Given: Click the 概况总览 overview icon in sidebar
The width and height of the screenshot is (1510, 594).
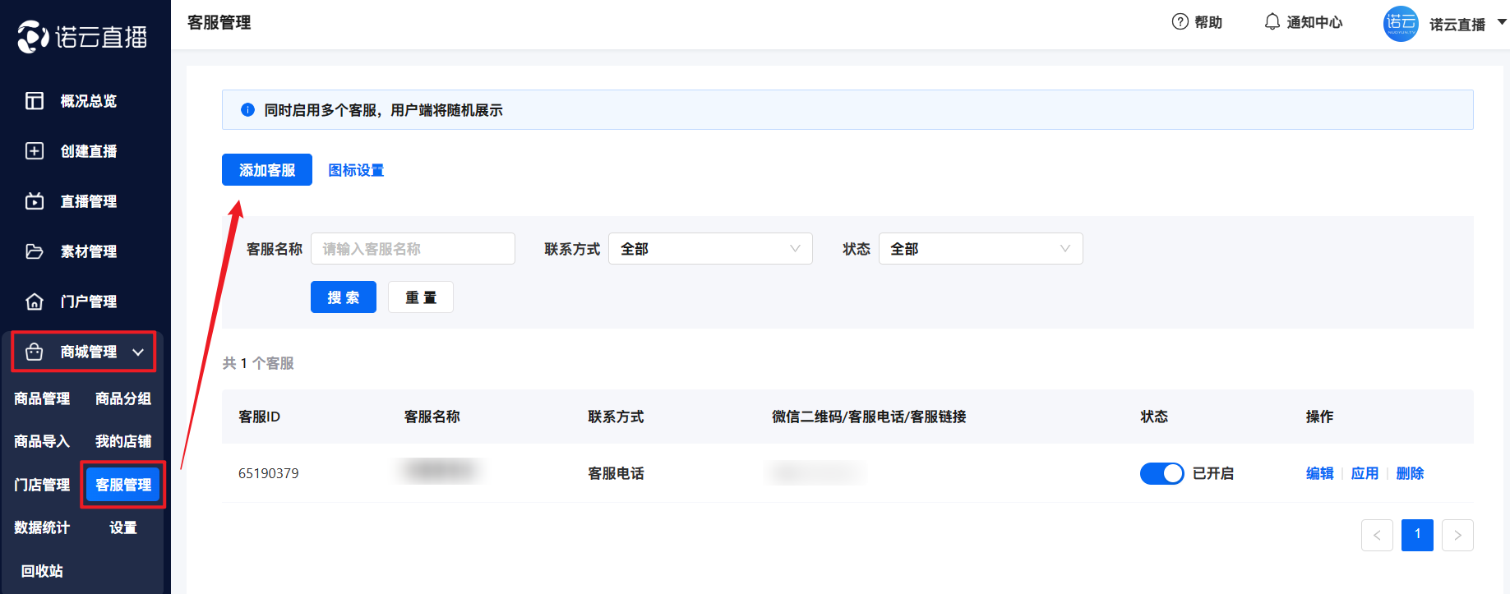Looking at the screenshot, I should [35, 101].
